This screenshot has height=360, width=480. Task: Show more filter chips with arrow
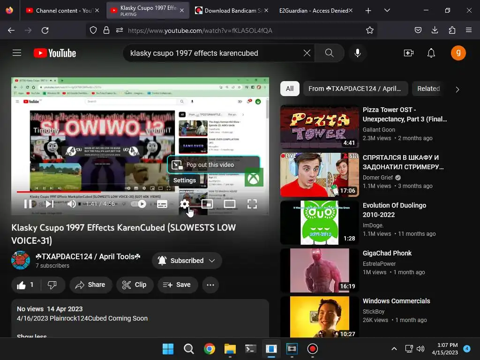point(457,90)
